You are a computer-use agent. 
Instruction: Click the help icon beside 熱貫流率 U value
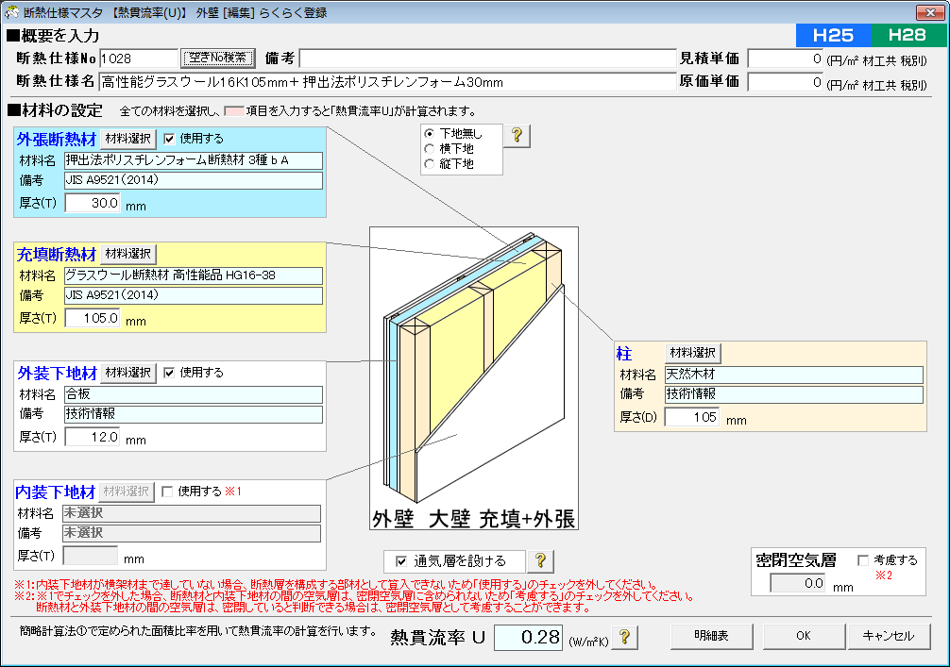(x=624, y=638)
